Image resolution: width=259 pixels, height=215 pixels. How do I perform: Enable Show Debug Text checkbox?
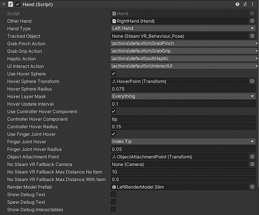coord(114,194)
